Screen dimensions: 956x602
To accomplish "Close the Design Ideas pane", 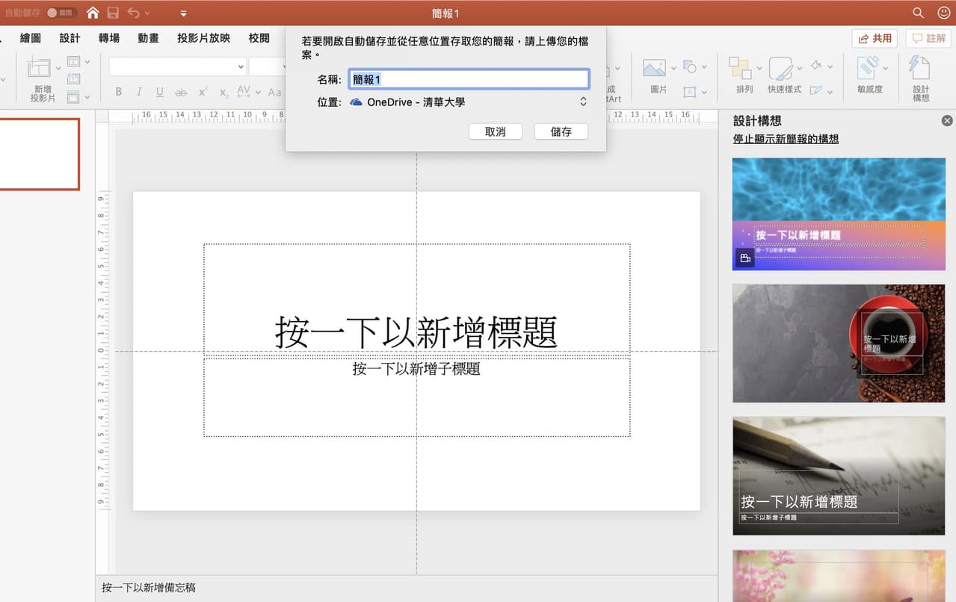I will [x=947, y=120].
